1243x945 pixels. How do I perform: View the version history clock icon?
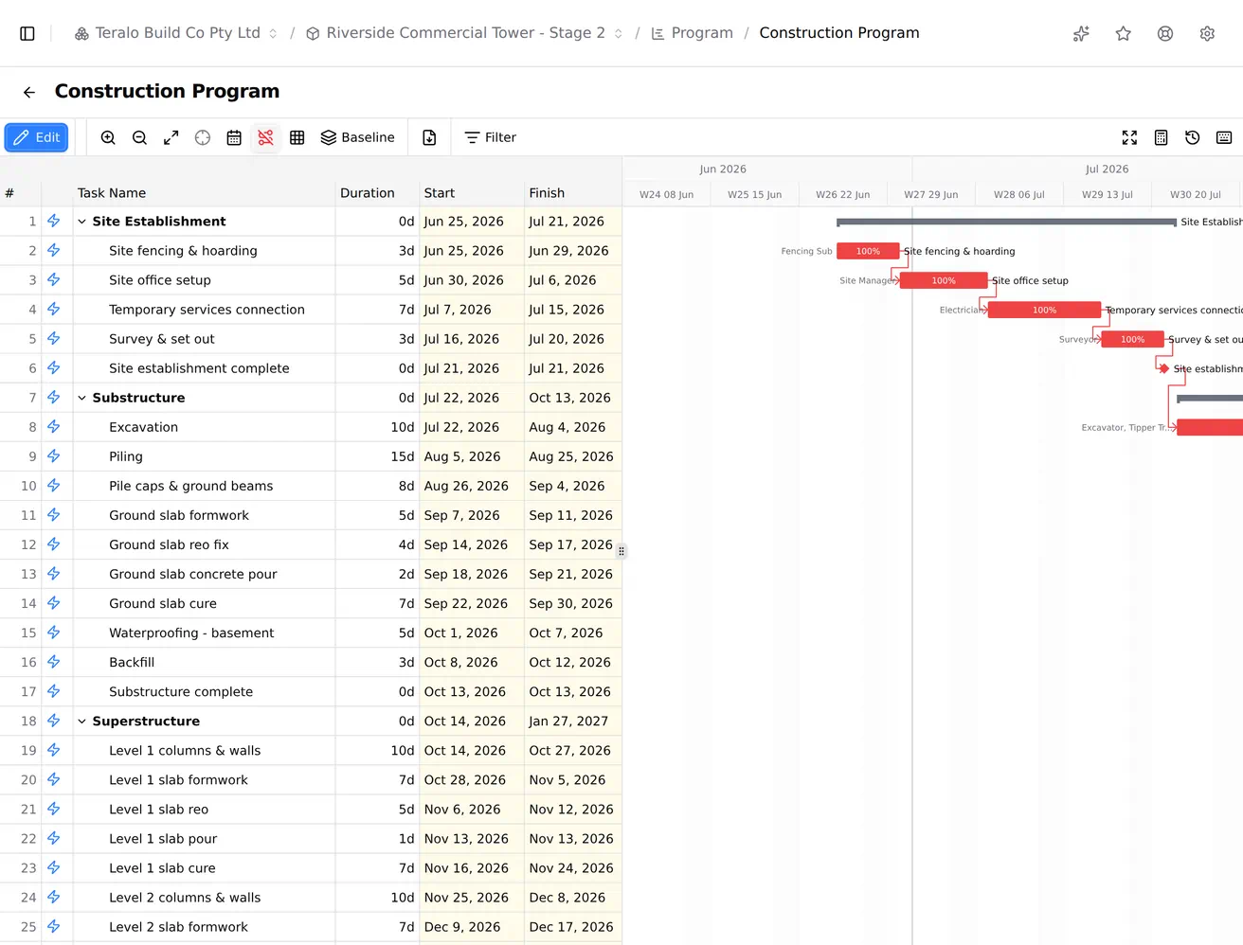(1193, 137)
